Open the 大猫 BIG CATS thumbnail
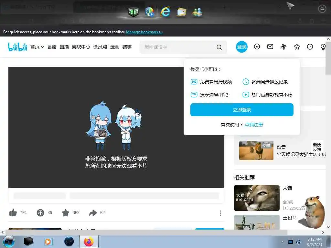Viewport: 331px width, 248px height. (257, 198)
